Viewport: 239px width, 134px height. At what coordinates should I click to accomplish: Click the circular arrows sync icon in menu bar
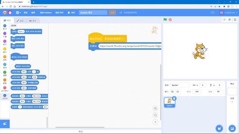tap(121, 13)
